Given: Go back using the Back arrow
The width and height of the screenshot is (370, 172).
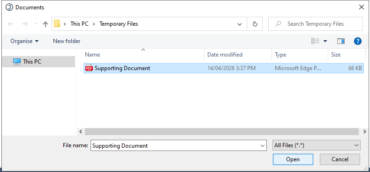Looking at the screenshot, I should [11, 24].
